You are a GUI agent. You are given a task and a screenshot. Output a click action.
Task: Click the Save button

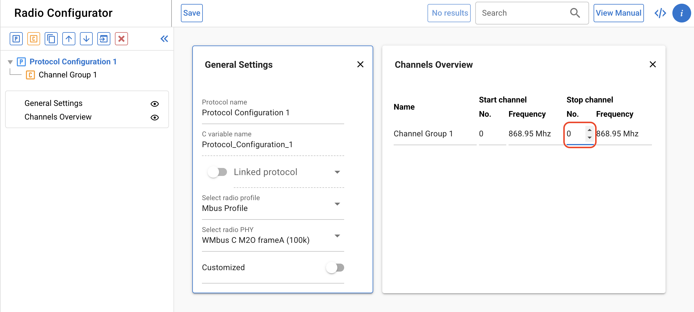(x=192, y=13)
